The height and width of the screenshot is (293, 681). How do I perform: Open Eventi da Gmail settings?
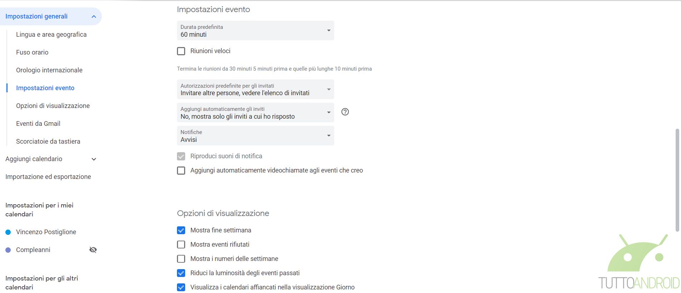pyautogui.click(x=38, y=124)
